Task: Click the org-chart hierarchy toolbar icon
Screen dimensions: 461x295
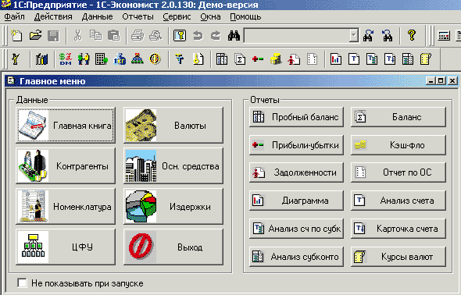Action: tap(138, 59)
